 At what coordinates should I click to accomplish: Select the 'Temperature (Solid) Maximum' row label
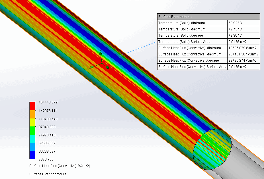pos(182,29)
